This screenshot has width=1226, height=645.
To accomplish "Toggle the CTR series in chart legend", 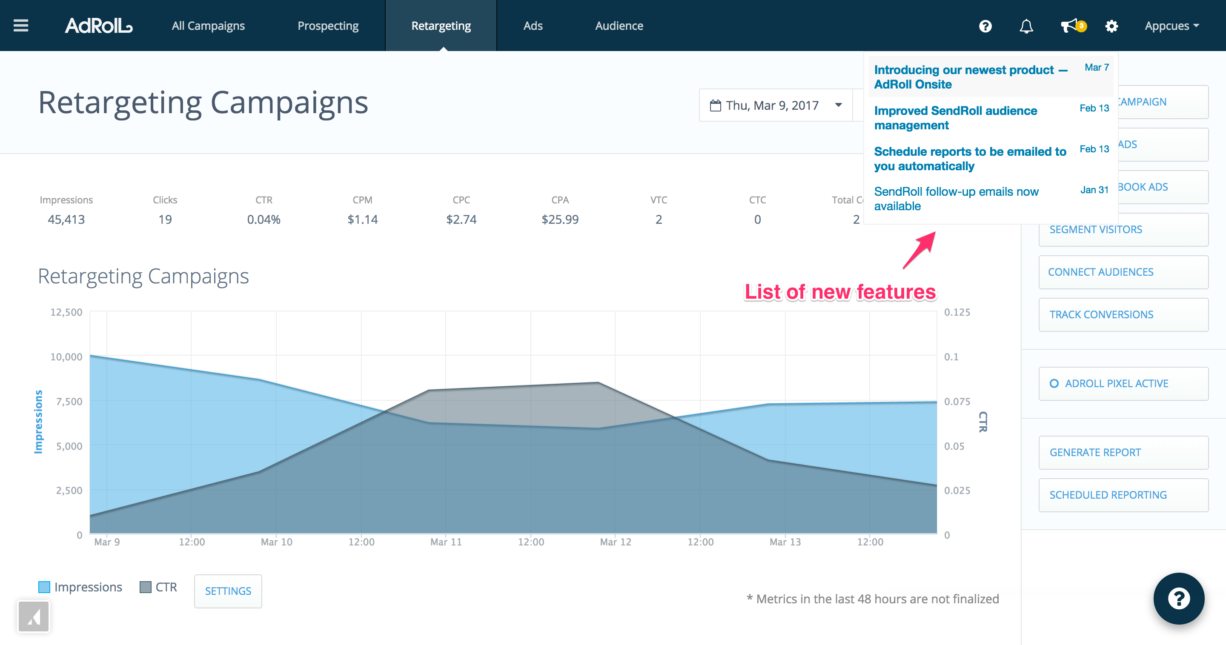I will pyautogui.click(x=158, y=588).
